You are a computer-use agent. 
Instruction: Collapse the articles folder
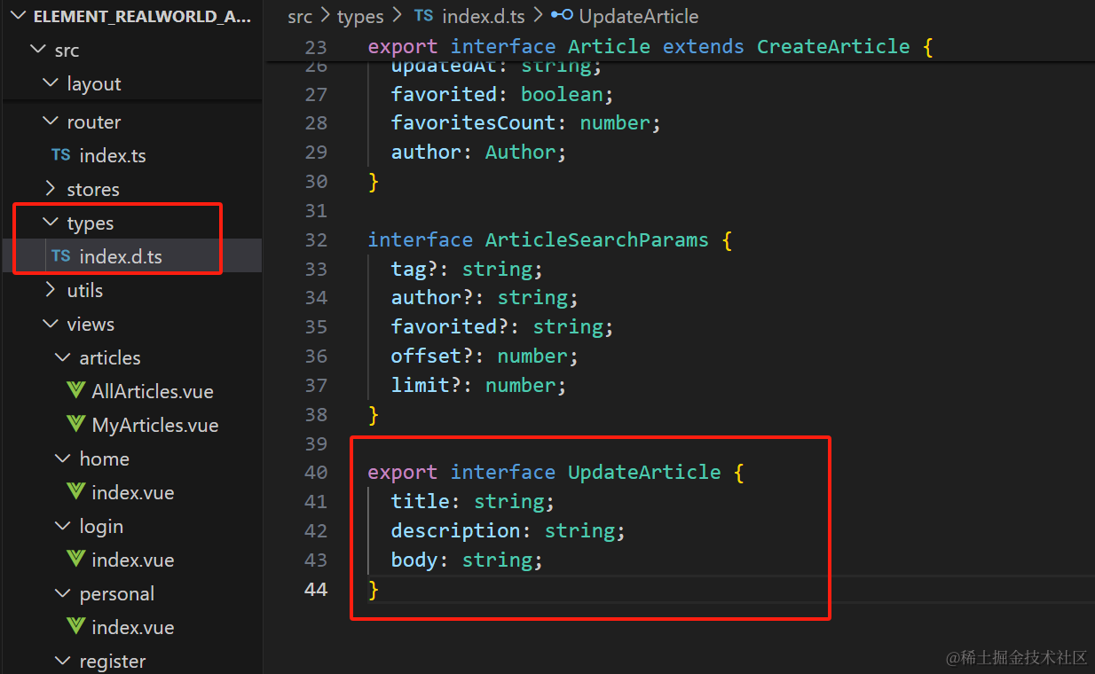[x=63, y=357]
